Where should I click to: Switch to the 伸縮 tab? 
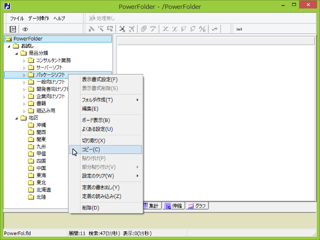point(173,205)
